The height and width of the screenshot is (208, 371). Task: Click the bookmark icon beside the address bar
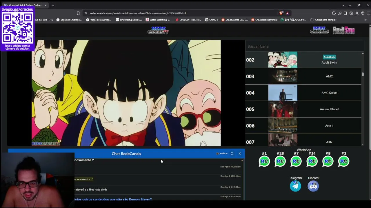click(x=78, y=13)
